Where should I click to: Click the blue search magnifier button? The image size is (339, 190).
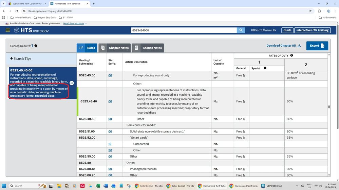241,30
